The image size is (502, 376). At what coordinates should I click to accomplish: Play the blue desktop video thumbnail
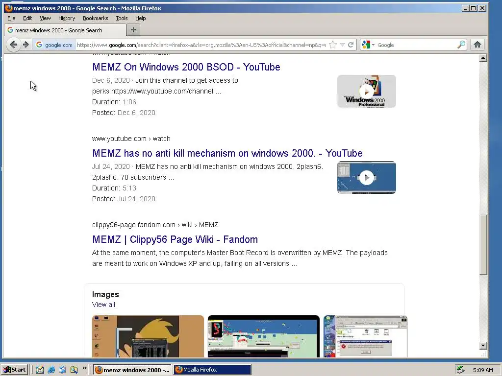(x=367, y=177)
